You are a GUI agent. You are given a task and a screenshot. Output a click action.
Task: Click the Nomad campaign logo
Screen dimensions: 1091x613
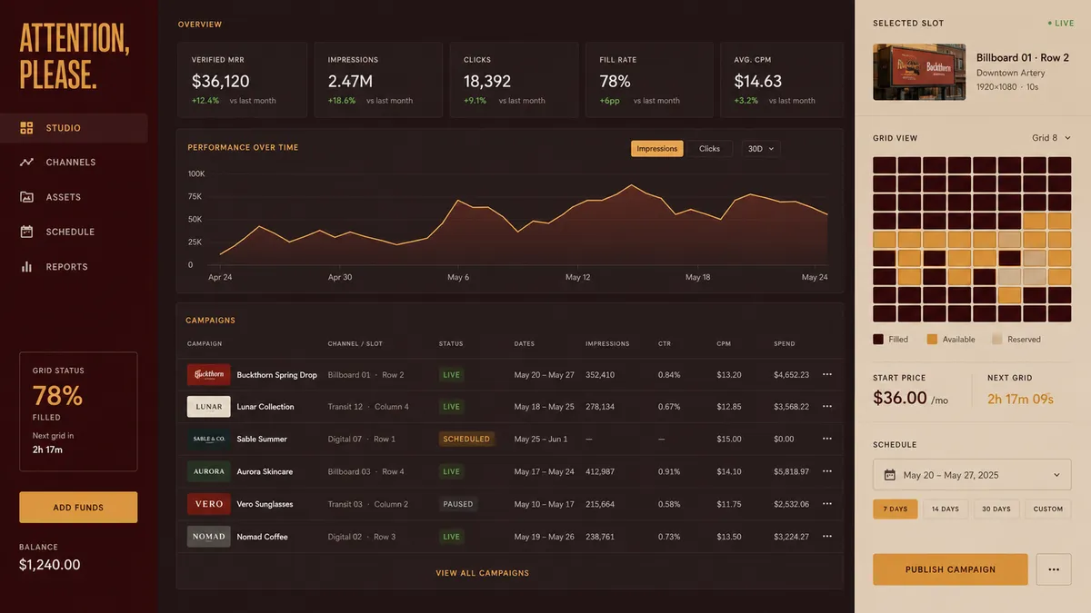click(209, 537)
